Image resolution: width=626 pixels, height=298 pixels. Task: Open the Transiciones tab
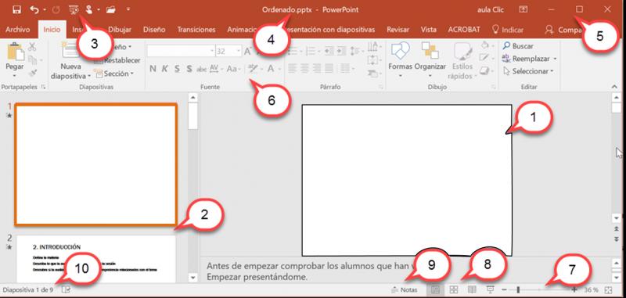(x=196, y=30)
